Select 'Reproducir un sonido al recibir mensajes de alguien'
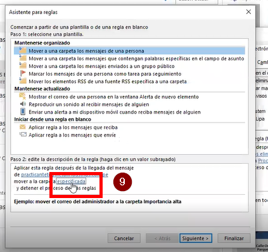The image size is (268, 252). 89,105
